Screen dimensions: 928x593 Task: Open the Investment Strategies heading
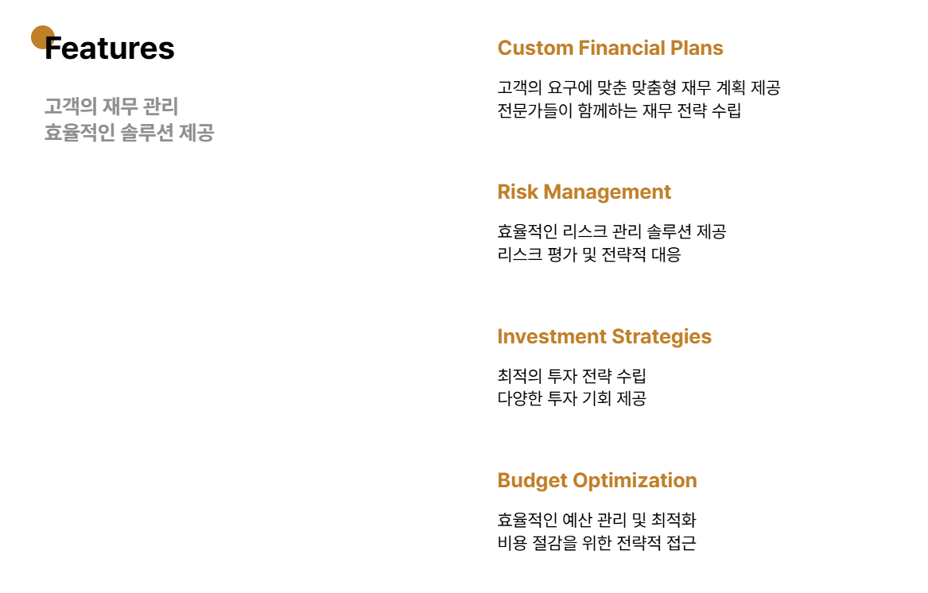pos(604,337)
